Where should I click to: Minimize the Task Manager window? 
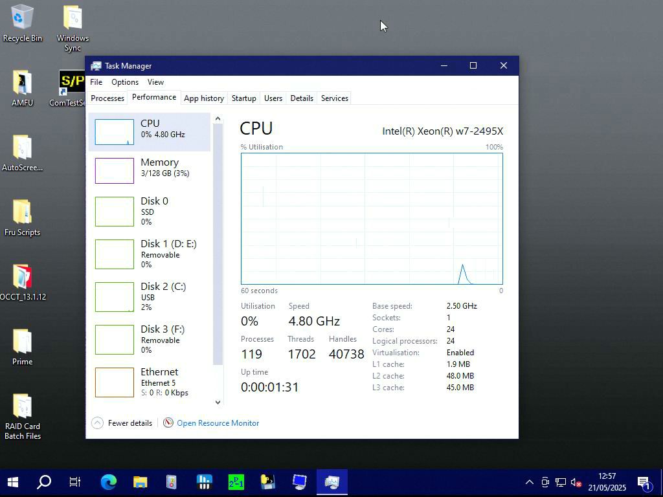point(444,65)
